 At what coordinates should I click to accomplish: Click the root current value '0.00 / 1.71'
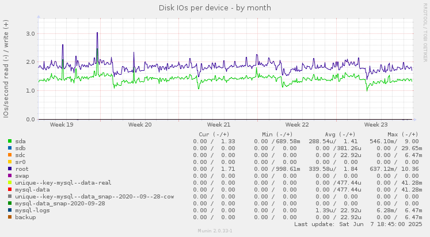click(214, 169)
